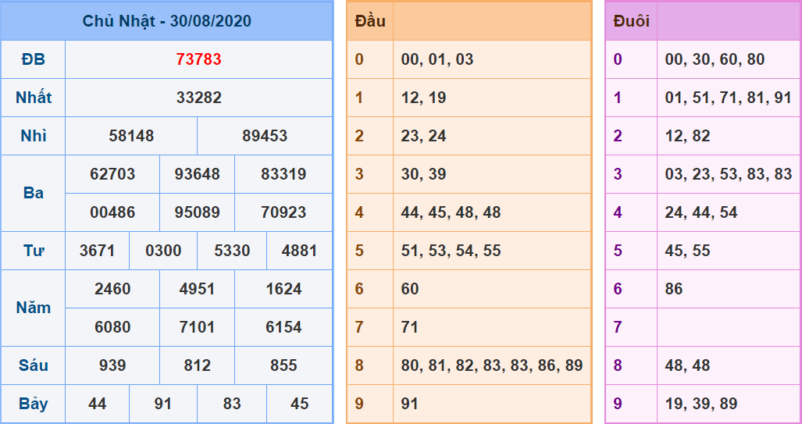Viewport: 802px width, 424px height.
Task: Click Đầu row 4 with 44, 45, 48, 48
Action: (x=451, y=212)
